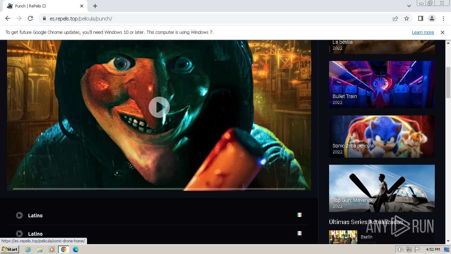Open a new browser tab

coord(95,6)
